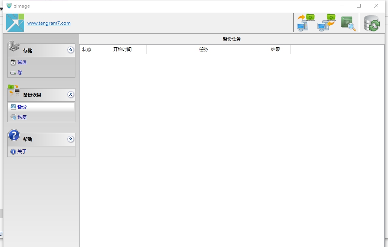Collapse the 帮助 section with its chevron
Viewport: 388px width, 247px height.
pos(70,139)
